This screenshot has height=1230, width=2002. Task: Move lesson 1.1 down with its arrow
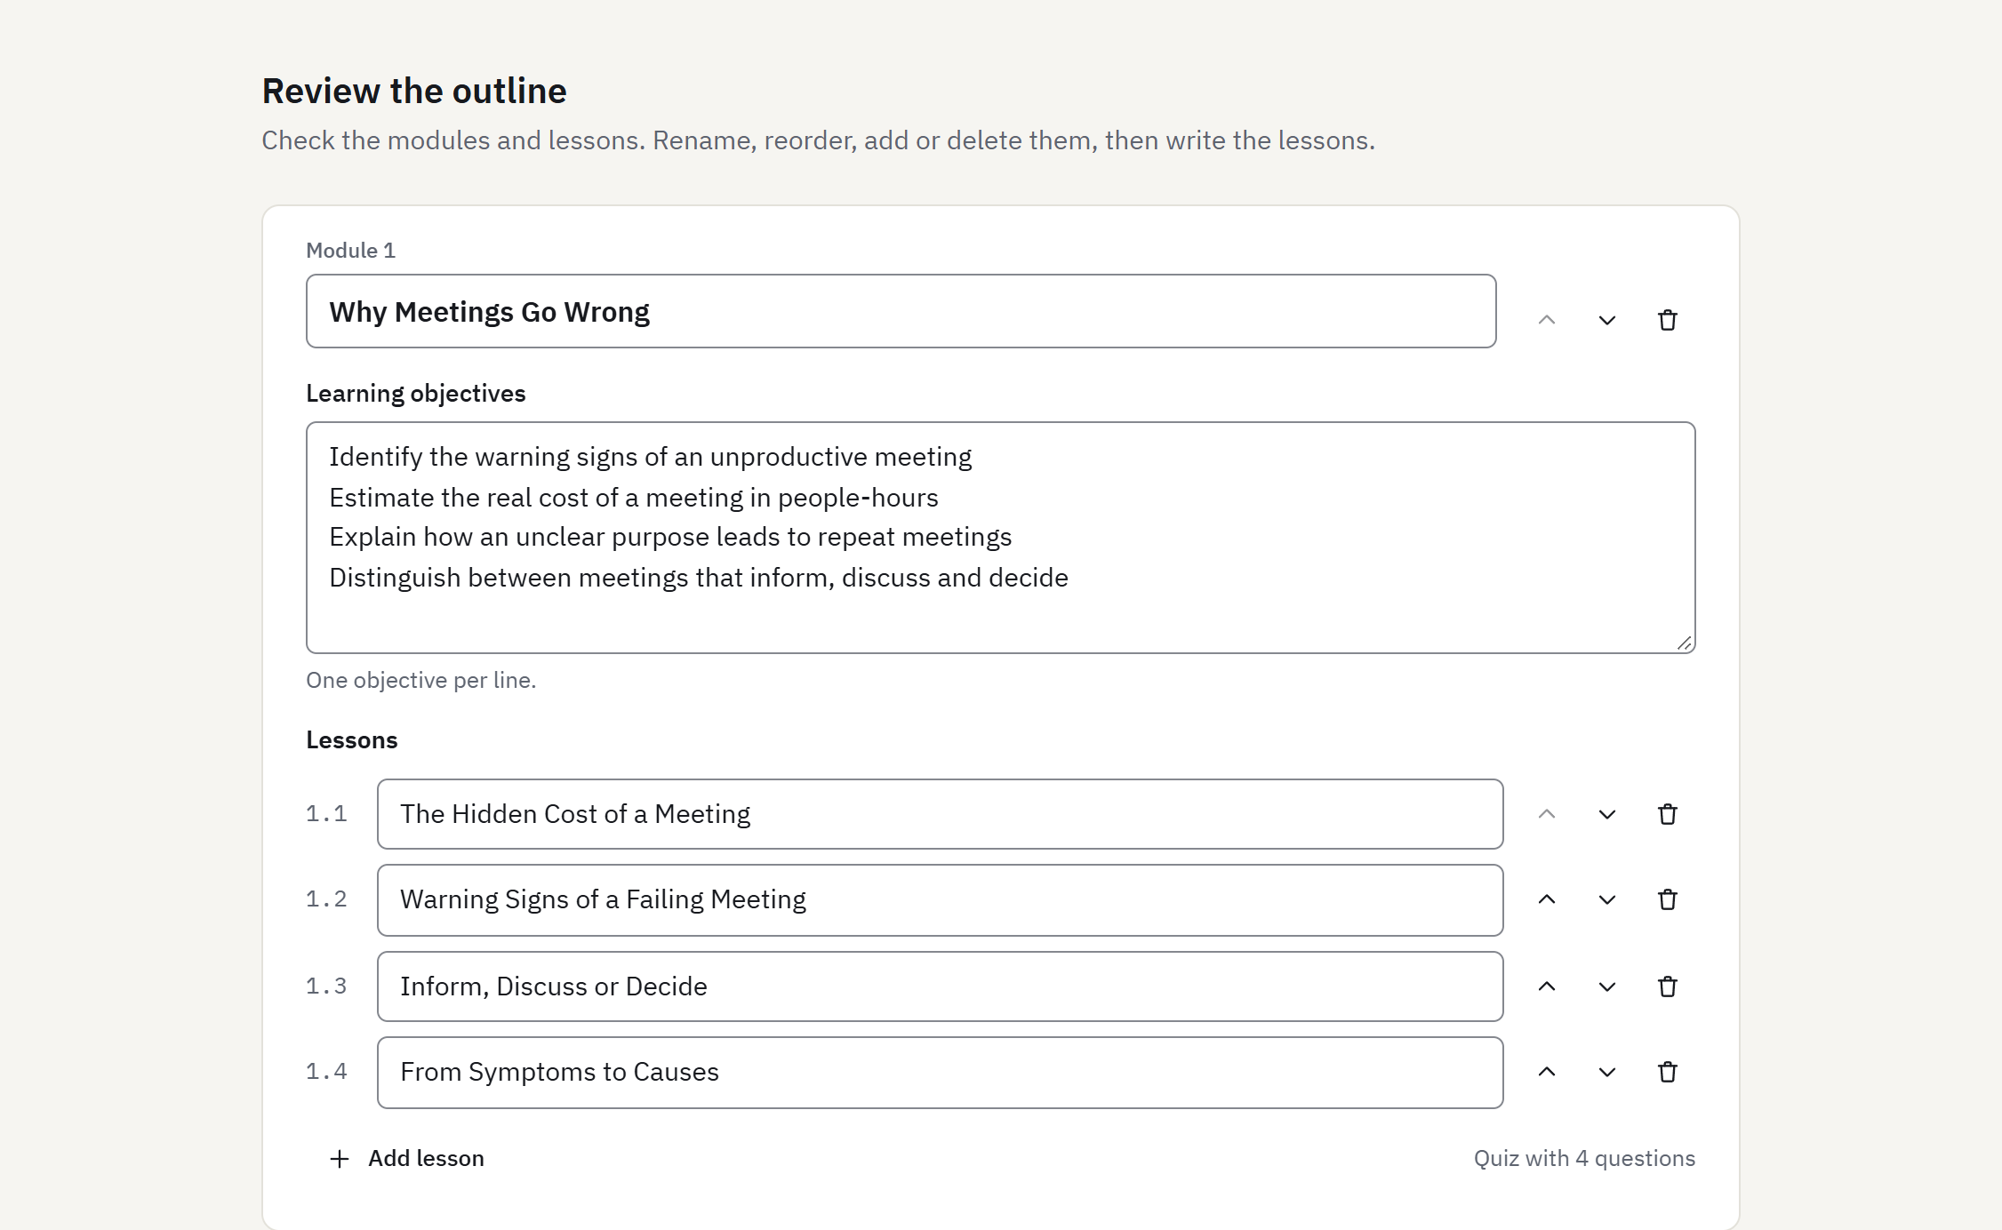(x=1607, y=814)
